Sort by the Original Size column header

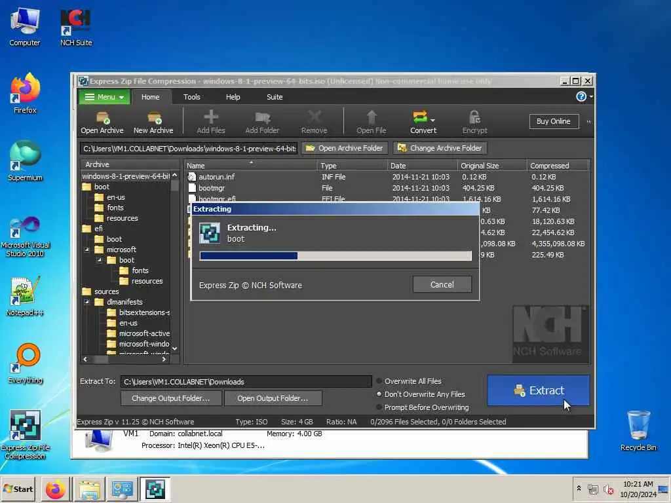point(491,166)
